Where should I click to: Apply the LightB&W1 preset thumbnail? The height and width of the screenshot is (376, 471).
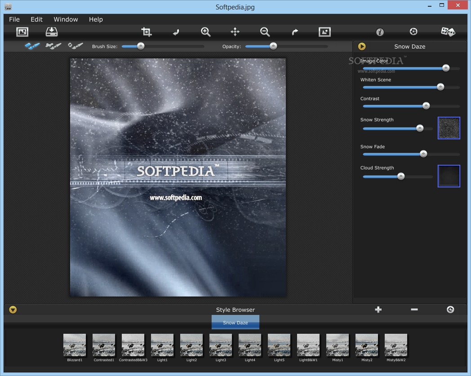[x=308, y=345]
